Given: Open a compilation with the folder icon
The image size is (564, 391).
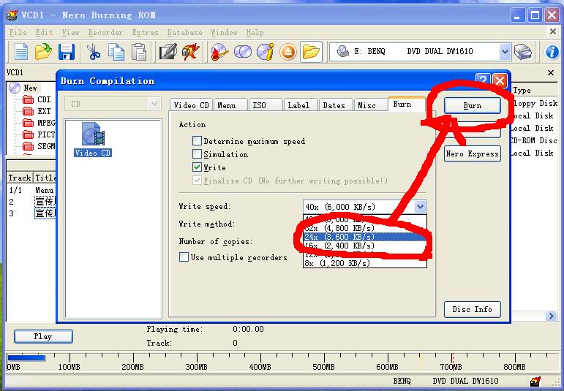Looking at the screenshot, I should point(43,52).
